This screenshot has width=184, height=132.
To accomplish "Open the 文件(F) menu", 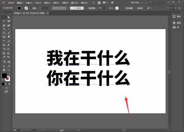I will coord(11,3).
